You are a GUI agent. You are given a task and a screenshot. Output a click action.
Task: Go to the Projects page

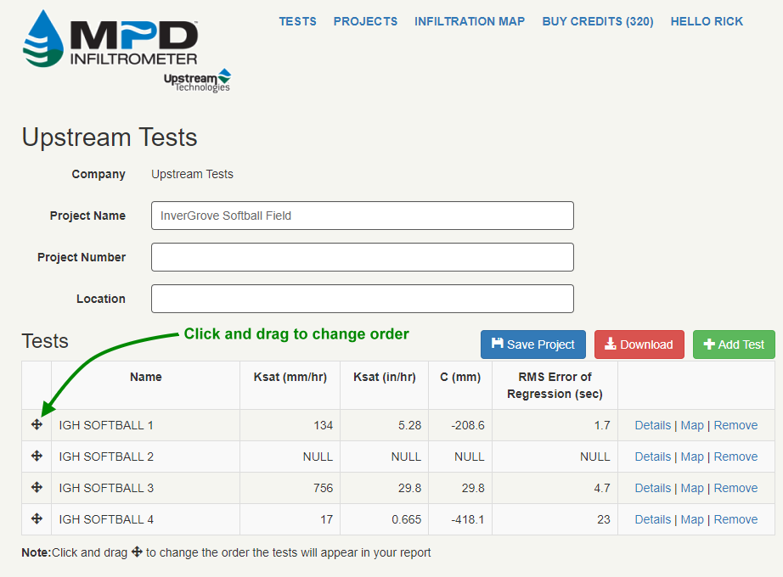pyautogui.click(x=365, y=21)
